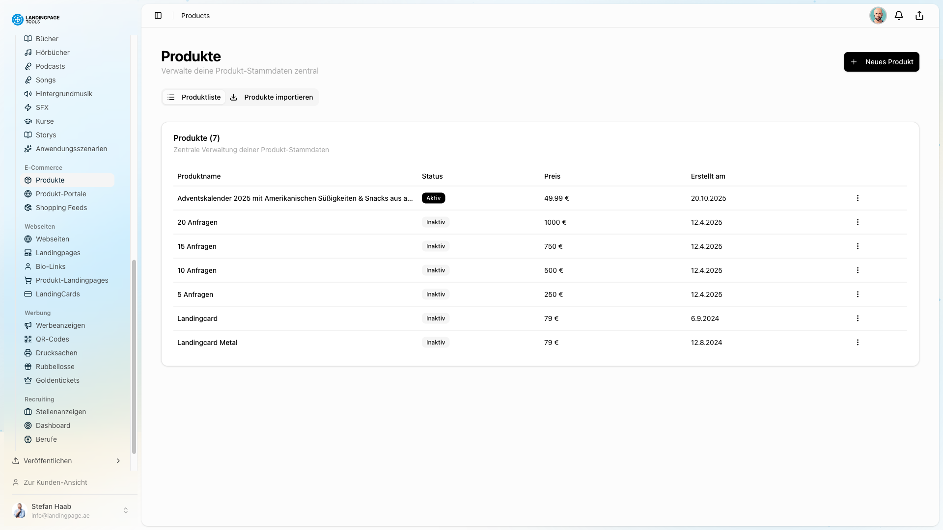Image resolution: width=943 pixels, height=530 pixels.
Task: Expand the Veröffentlichen chevron
Action: coord(118,461)
